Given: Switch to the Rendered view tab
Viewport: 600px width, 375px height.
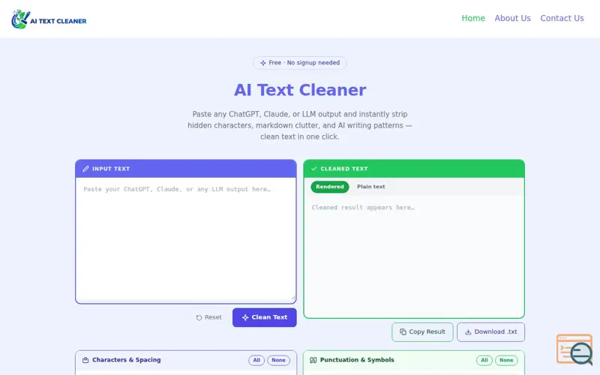Looking at the screenshot, I should [329, 187].
